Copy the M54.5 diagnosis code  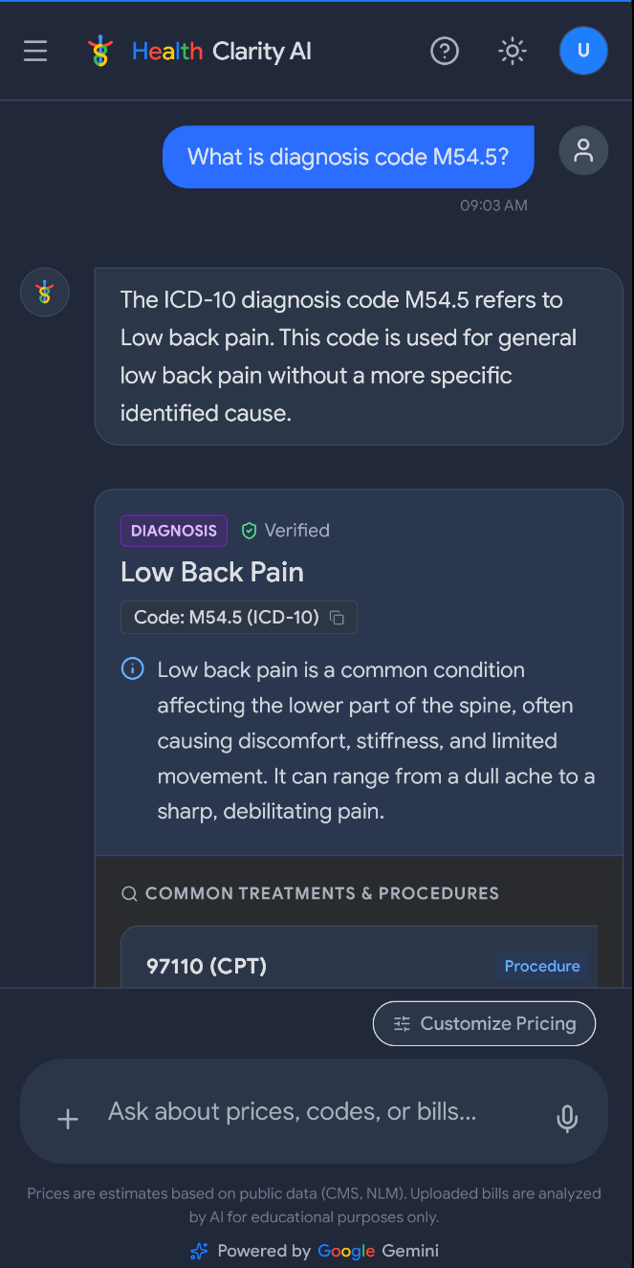pos(337,617)
